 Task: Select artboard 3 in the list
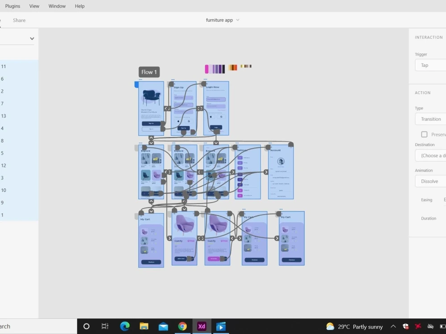[19, 178]
